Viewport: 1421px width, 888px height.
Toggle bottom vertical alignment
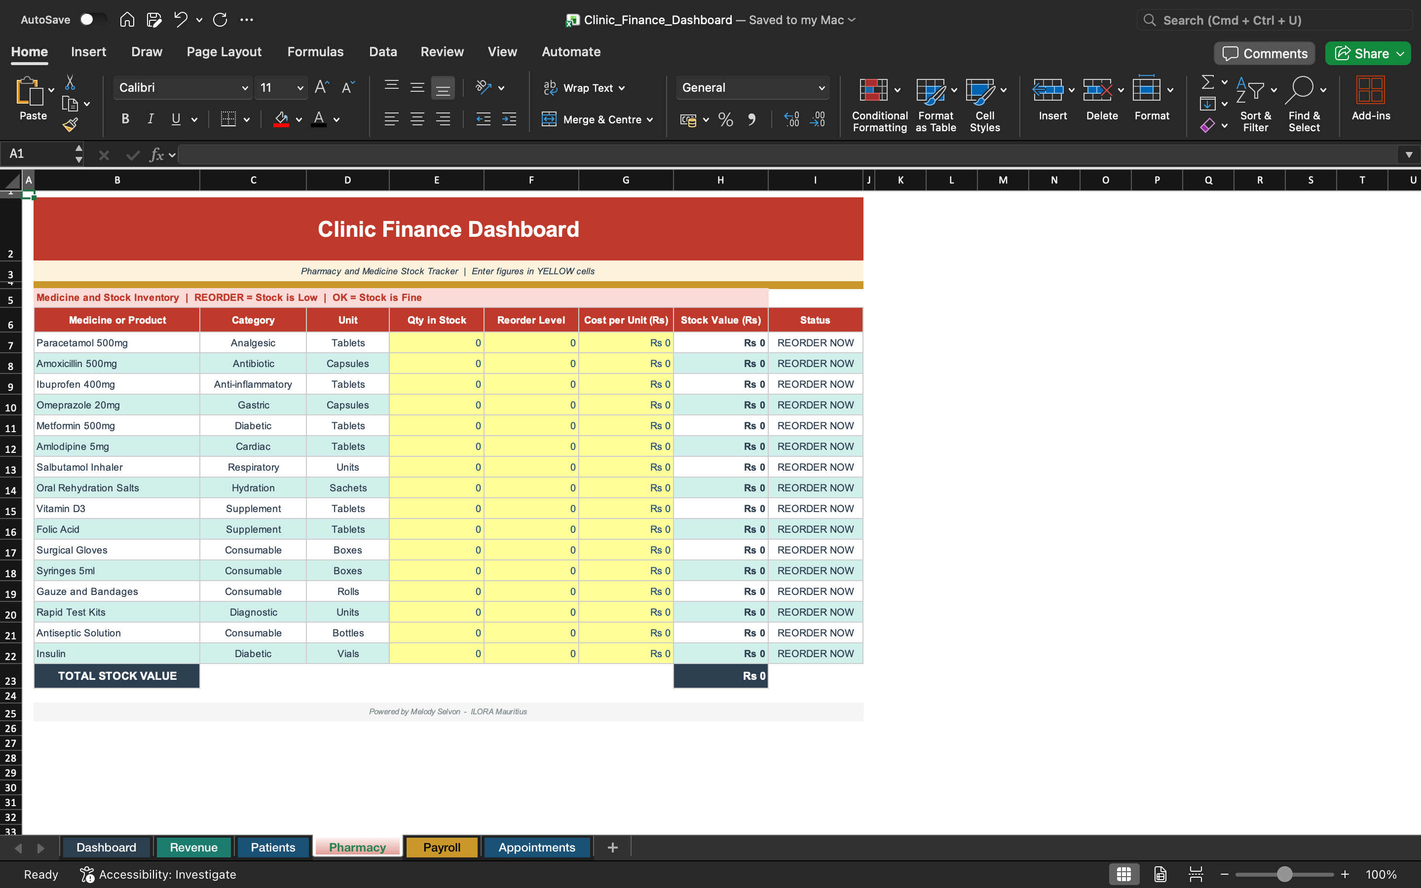(x=443, y=88)
